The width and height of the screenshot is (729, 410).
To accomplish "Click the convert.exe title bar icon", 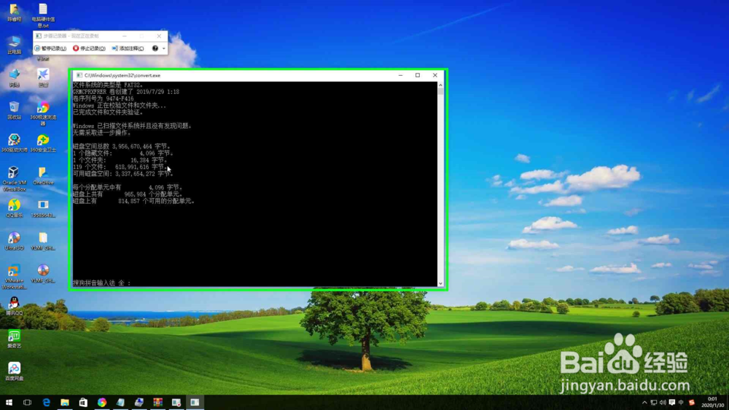I will point(79,75).
